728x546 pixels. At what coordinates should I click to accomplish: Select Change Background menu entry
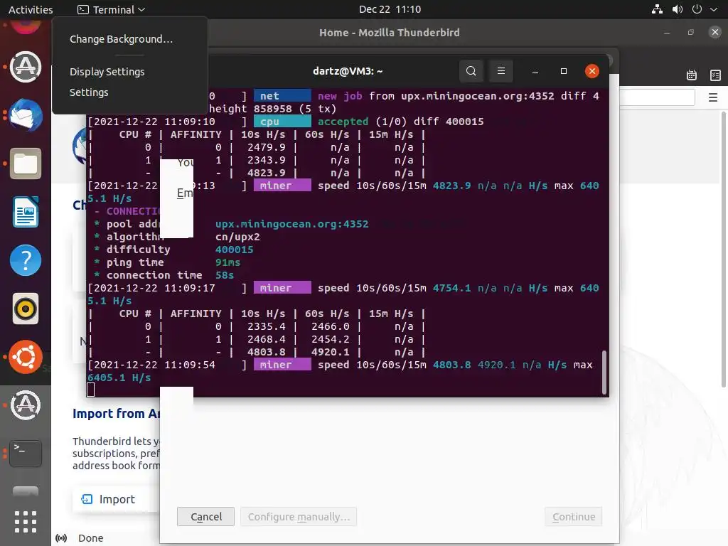coord(121,39)
